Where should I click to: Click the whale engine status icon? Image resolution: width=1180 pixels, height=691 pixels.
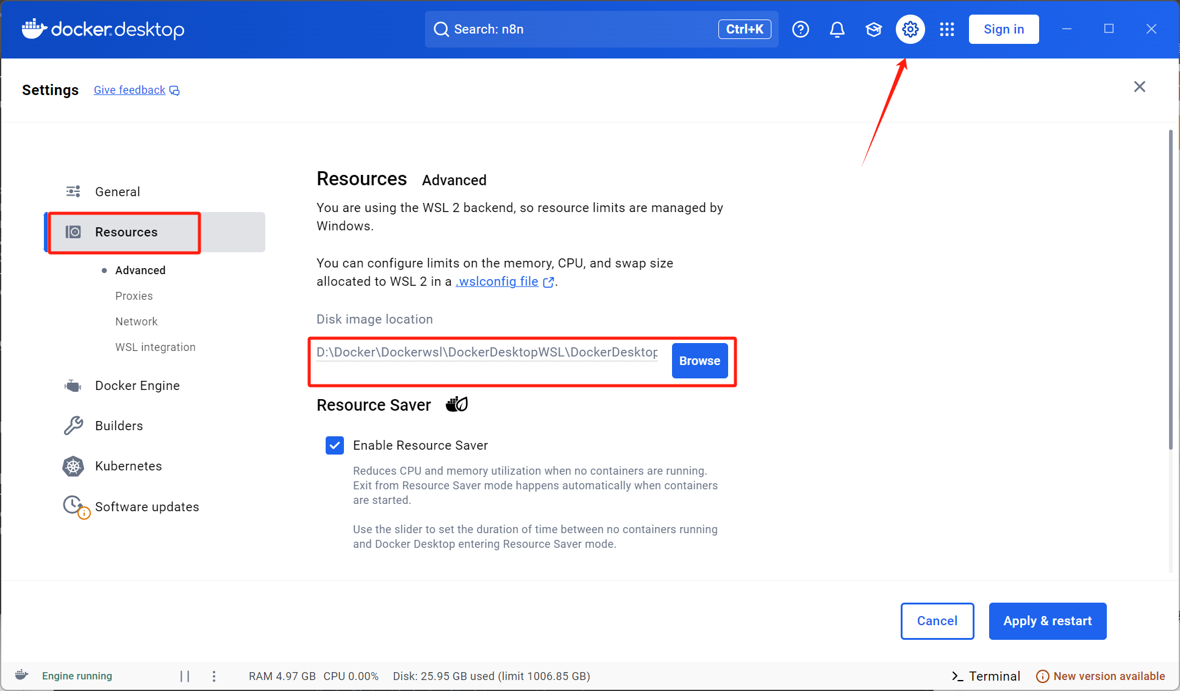coord(22,675)
